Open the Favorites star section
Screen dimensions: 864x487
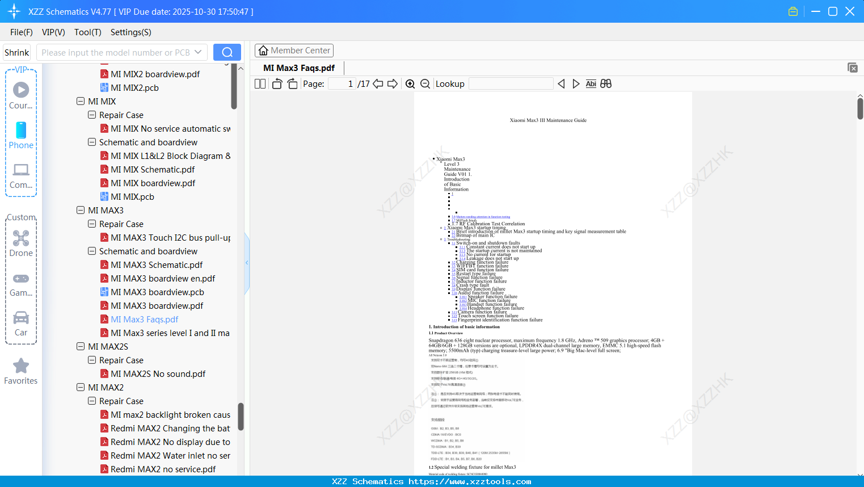(x=21, y=371)
